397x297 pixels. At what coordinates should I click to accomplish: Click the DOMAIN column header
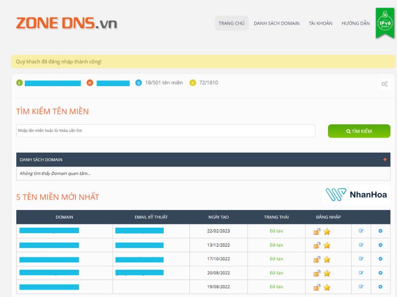[65, 217]
